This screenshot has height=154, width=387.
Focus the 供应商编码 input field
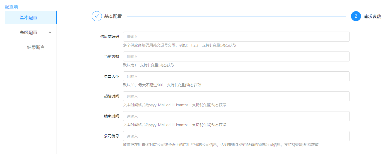(x=236, y=37)
